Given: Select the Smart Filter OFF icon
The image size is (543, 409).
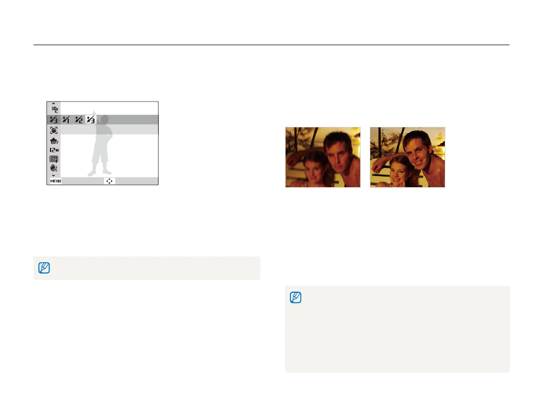Looking at the screenshot, I should point(54,141).
